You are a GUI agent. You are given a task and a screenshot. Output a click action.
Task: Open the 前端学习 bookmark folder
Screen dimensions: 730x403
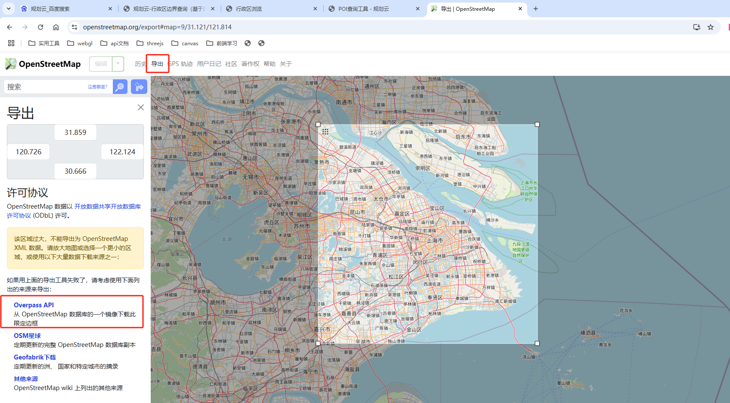click(x=222, y=43)
